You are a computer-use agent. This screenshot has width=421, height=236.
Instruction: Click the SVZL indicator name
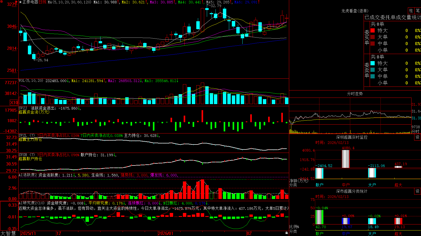tap(23, 136)
